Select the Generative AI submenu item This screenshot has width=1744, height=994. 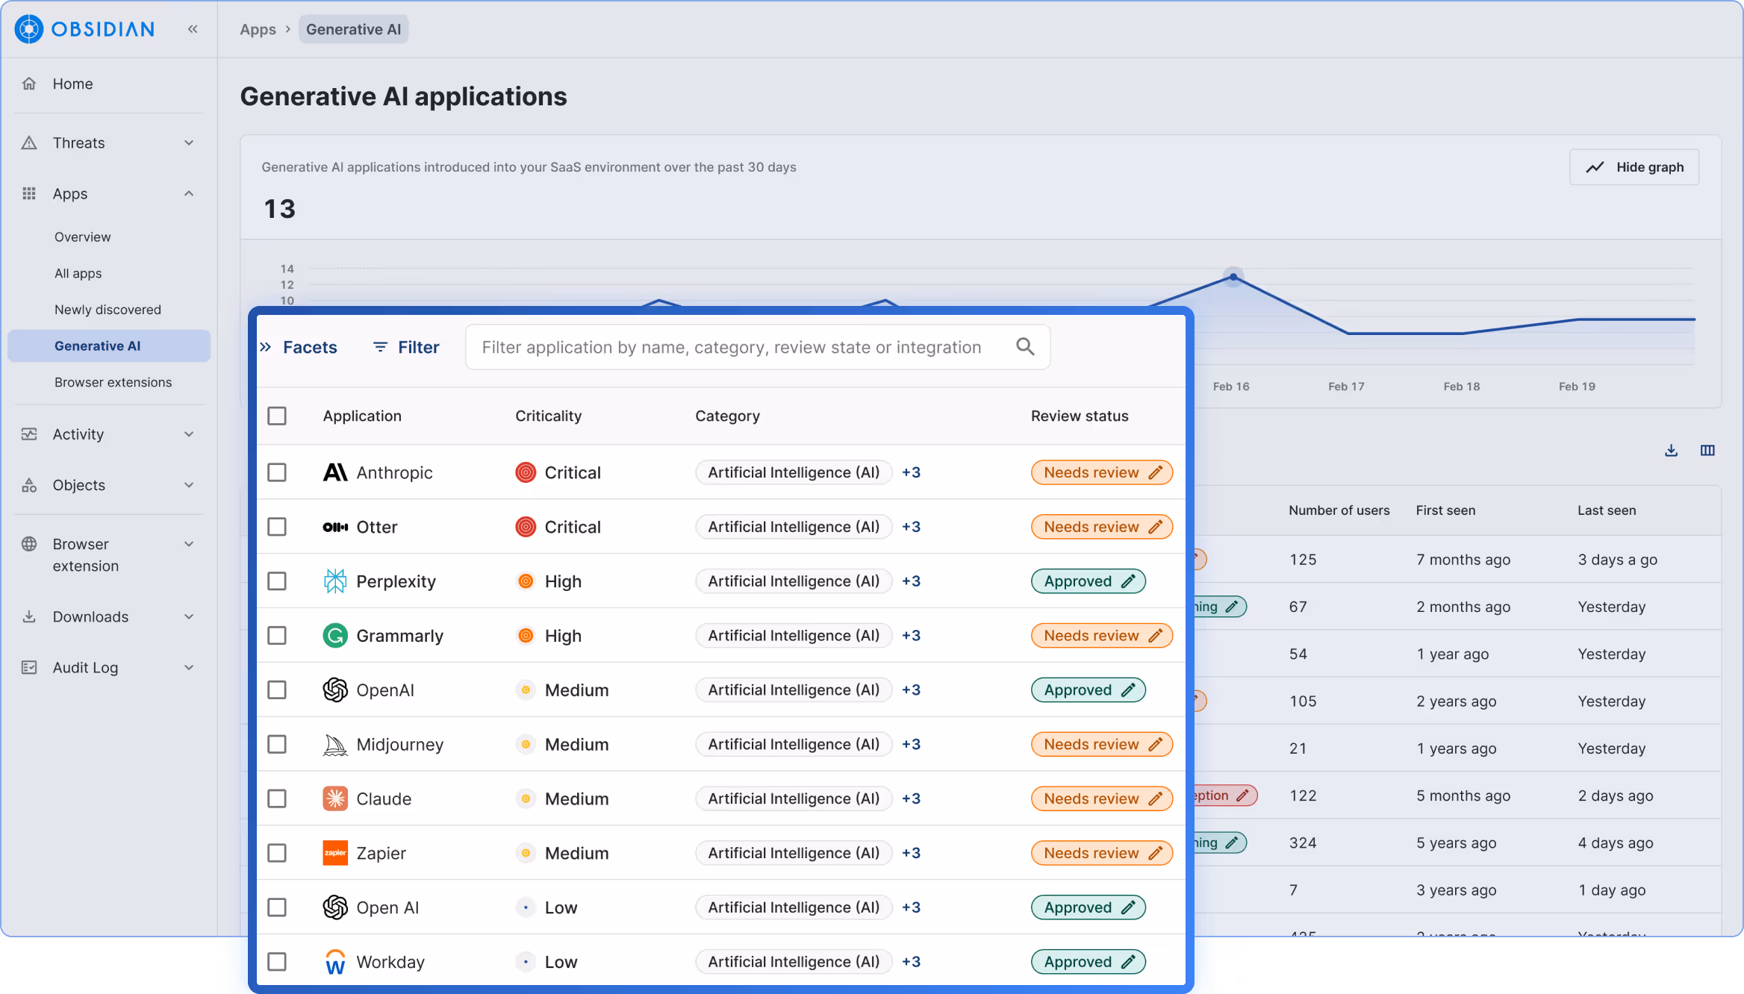pyautogui.click(x=109, y=346)
